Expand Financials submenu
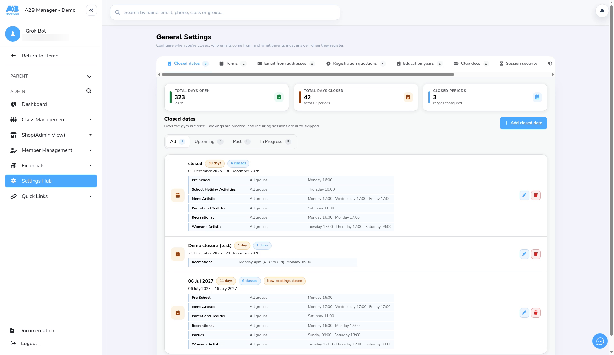 [x=91, y=166]
